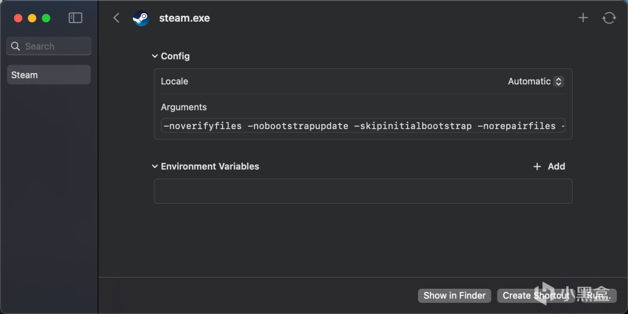
Task: Collapse the Config section
Action: (155, 56)
